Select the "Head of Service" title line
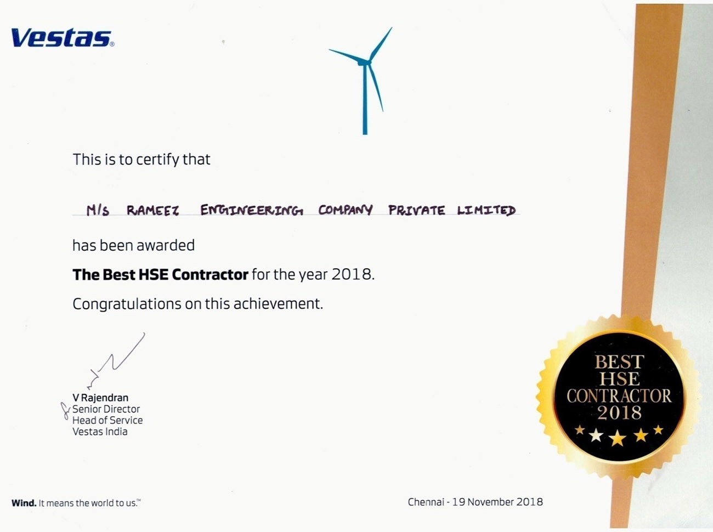Viewport: 713px width, 532px height. pos(107,420)
